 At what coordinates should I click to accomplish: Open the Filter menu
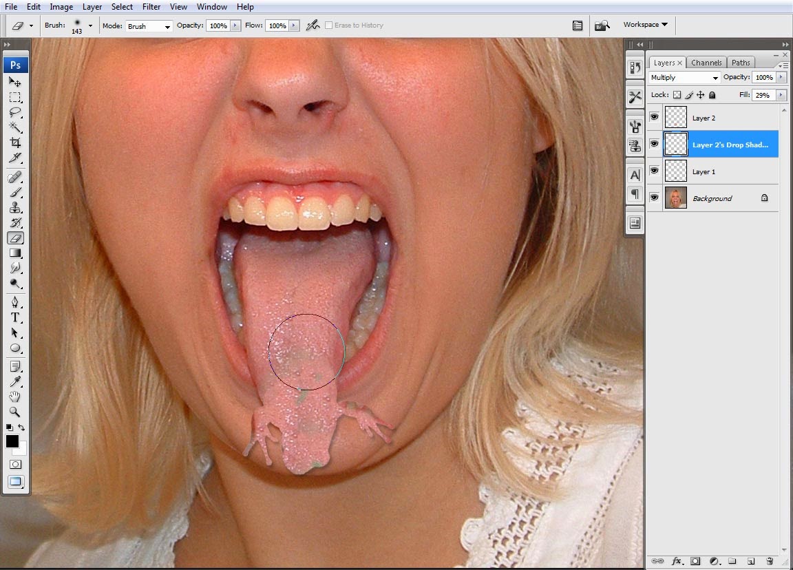click(151, 7)
